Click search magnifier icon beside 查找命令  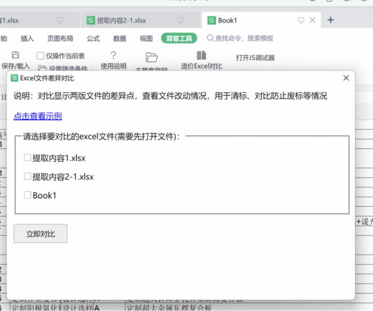tap(210, 39)
